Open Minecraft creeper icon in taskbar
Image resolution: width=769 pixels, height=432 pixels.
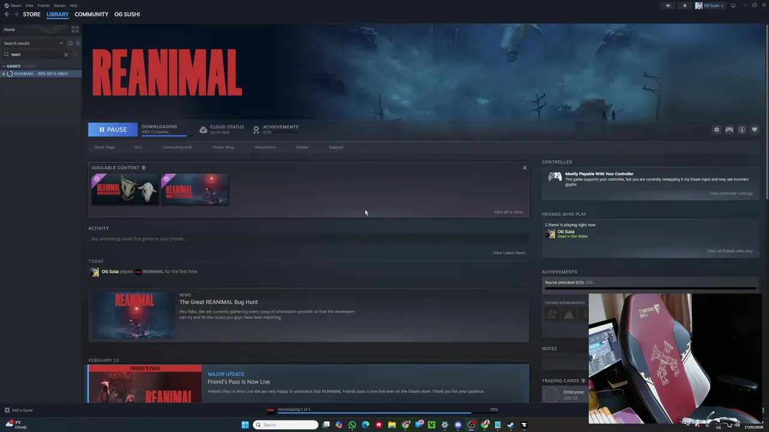tap(431, 425)
